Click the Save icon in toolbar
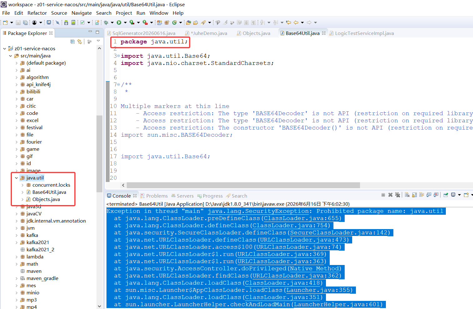 tap(18, 22)
